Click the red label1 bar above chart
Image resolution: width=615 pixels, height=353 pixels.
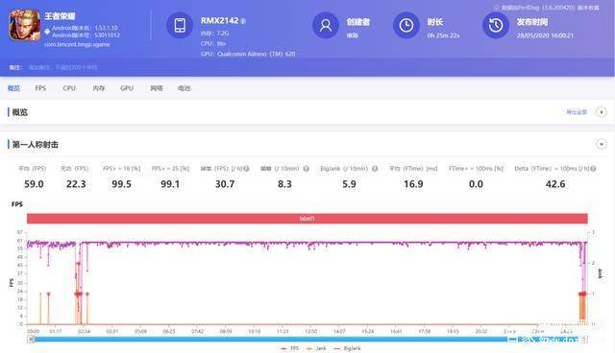[x=307, y=219]
